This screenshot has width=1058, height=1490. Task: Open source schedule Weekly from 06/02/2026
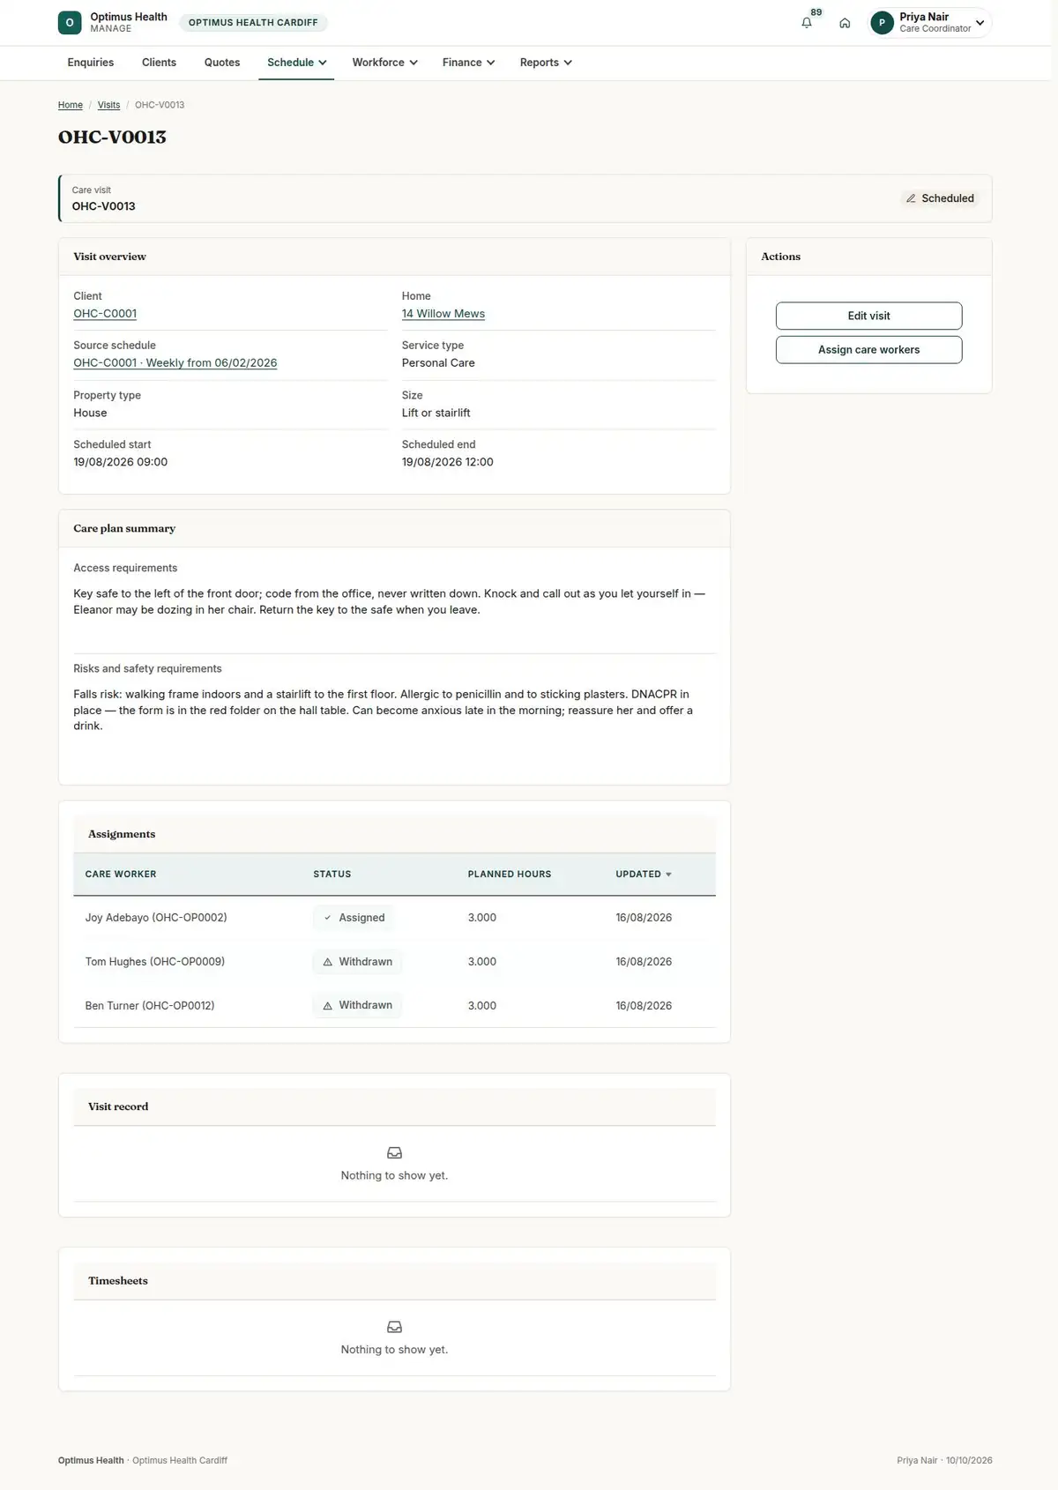coord(175,363)
